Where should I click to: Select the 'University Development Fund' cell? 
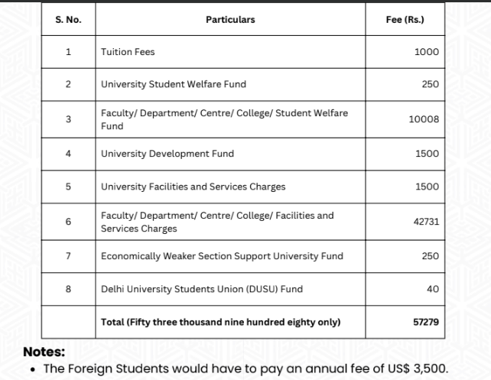pyautogui.click(x=167, y=154)
